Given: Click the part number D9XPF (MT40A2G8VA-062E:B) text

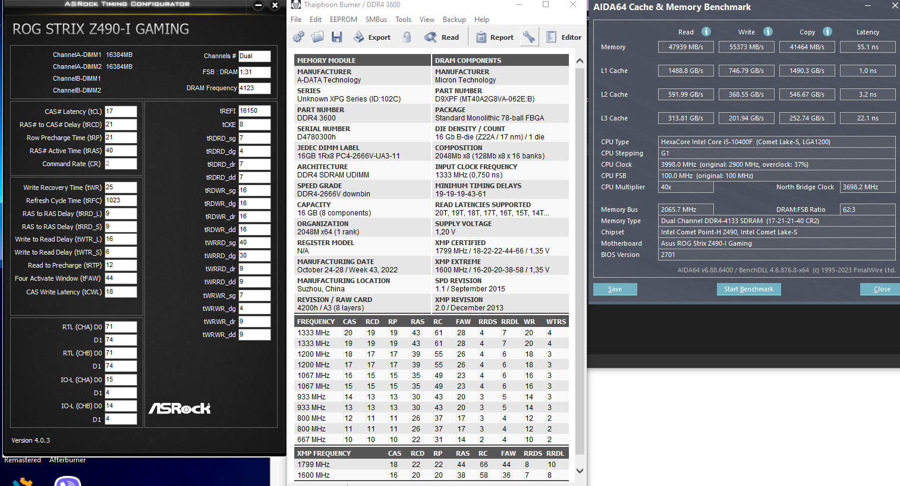Looking at the screenshot, I should [x=485, y=99].
